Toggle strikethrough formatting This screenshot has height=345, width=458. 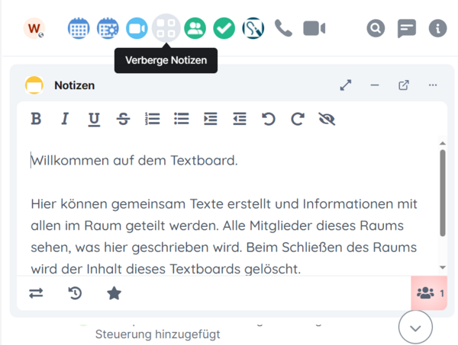123,119
